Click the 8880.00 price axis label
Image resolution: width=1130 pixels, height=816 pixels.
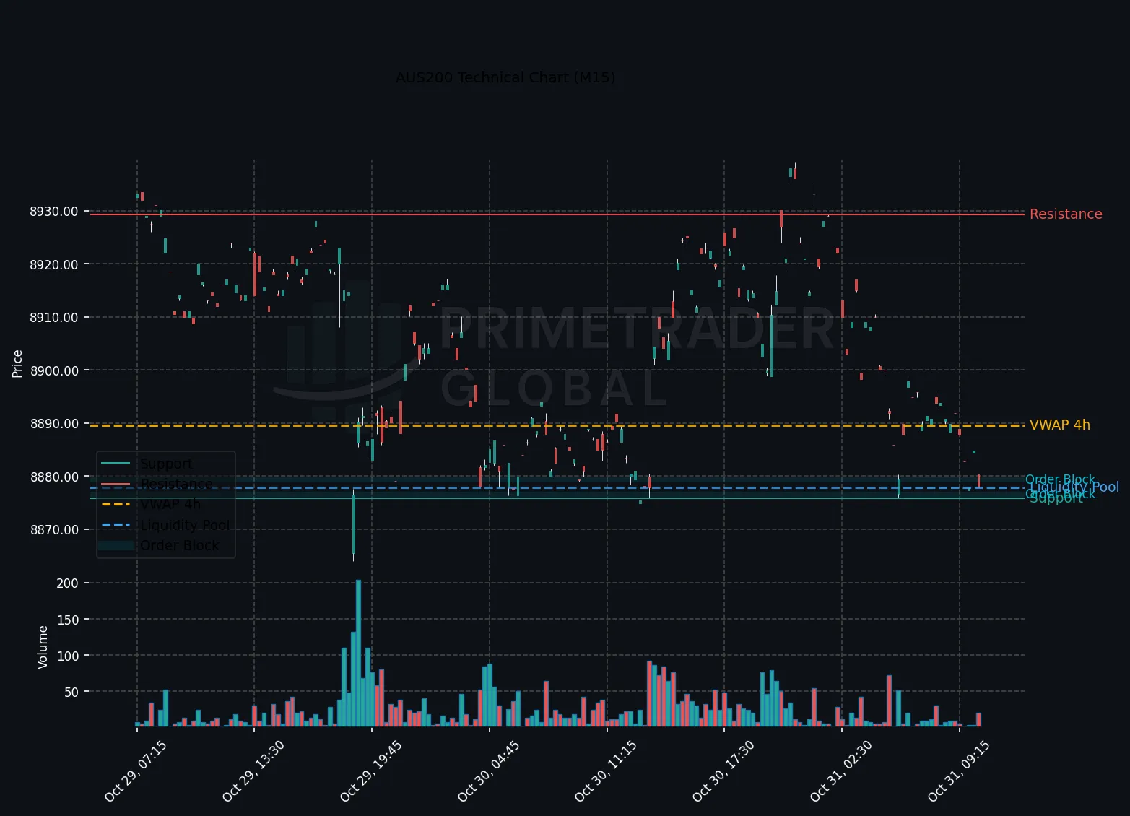click(54, 477)
